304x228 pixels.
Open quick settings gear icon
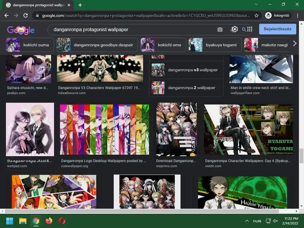(234, 29)
